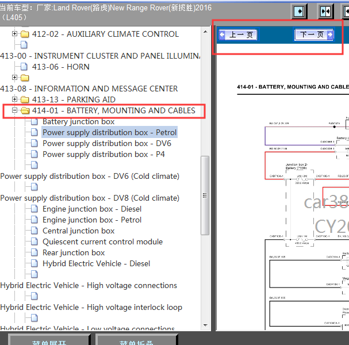Open Power supply distribution box - DV6 (Cold climate)
This screenshot has width=349, height=345.
[90, 176]
